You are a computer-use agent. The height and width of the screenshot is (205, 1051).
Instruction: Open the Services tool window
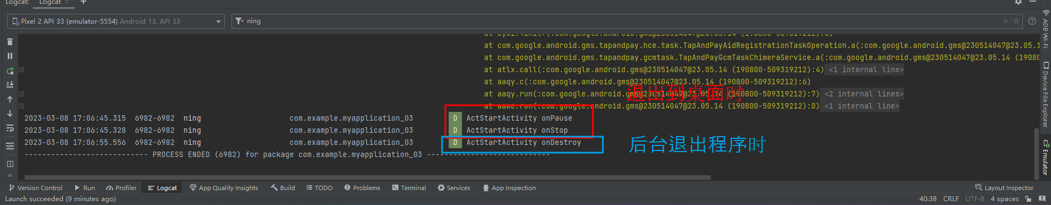(454, 188)
